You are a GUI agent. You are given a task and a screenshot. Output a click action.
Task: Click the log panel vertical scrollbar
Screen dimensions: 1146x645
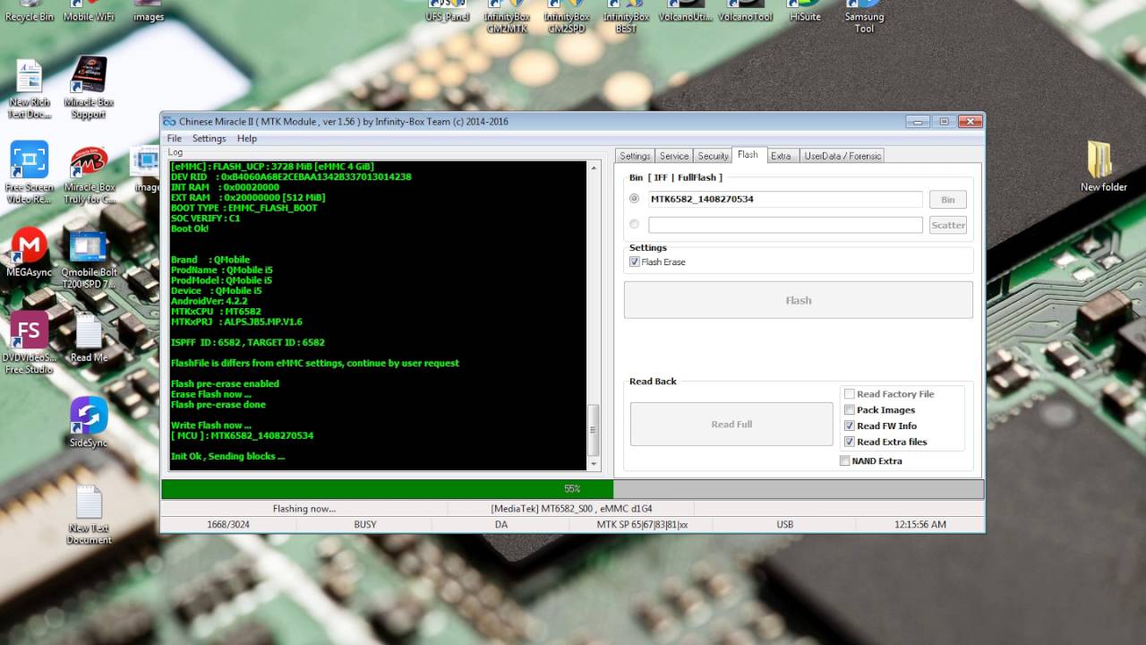[593, 315]
